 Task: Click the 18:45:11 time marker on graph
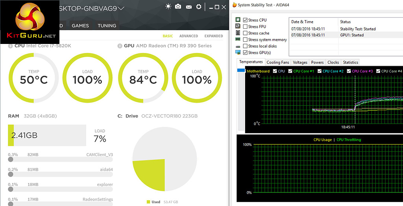(x=348, y=127)
